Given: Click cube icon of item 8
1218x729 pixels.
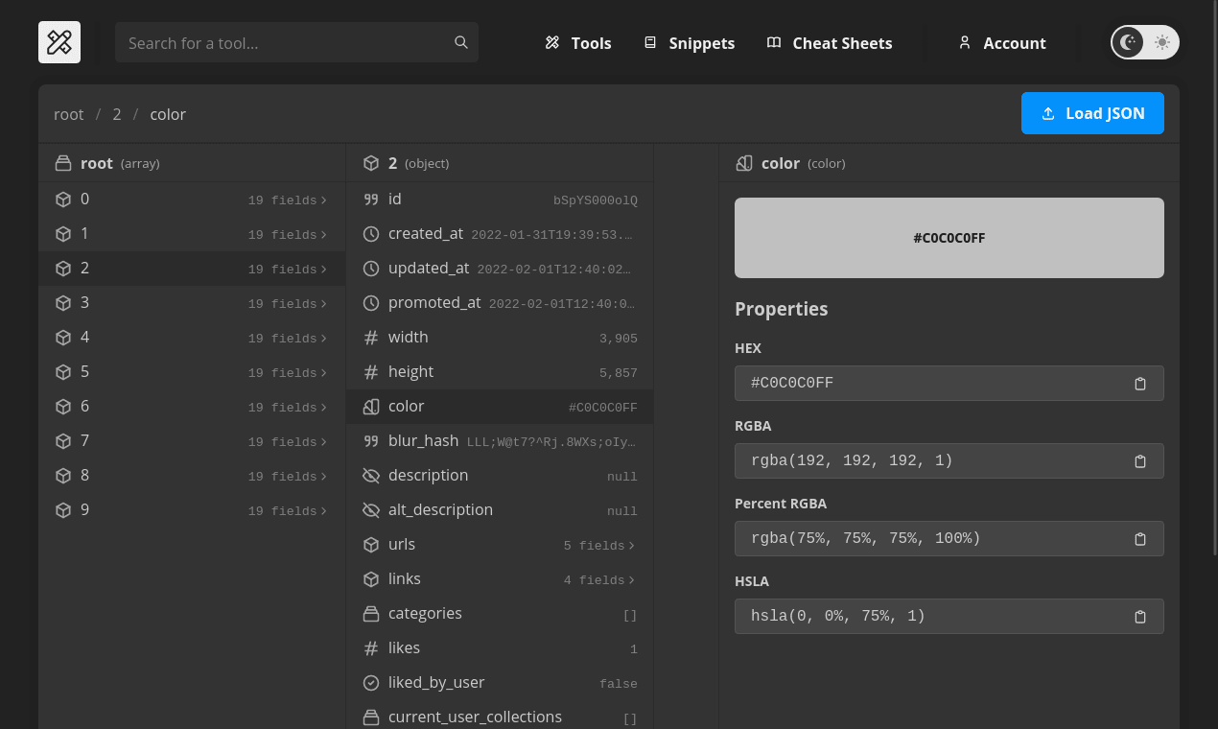Looking at the screenshot, I should (x=63, y=476).
